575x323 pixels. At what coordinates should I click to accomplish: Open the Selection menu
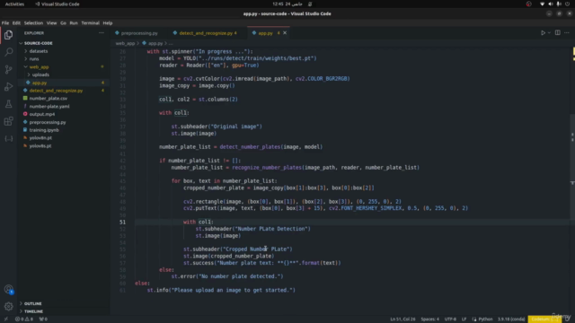coord(33,22)
